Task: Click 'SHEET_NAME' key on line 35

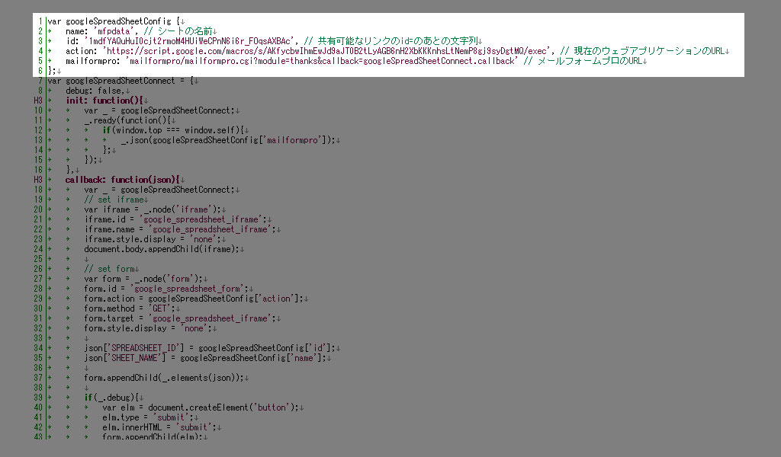Action: 133,358
